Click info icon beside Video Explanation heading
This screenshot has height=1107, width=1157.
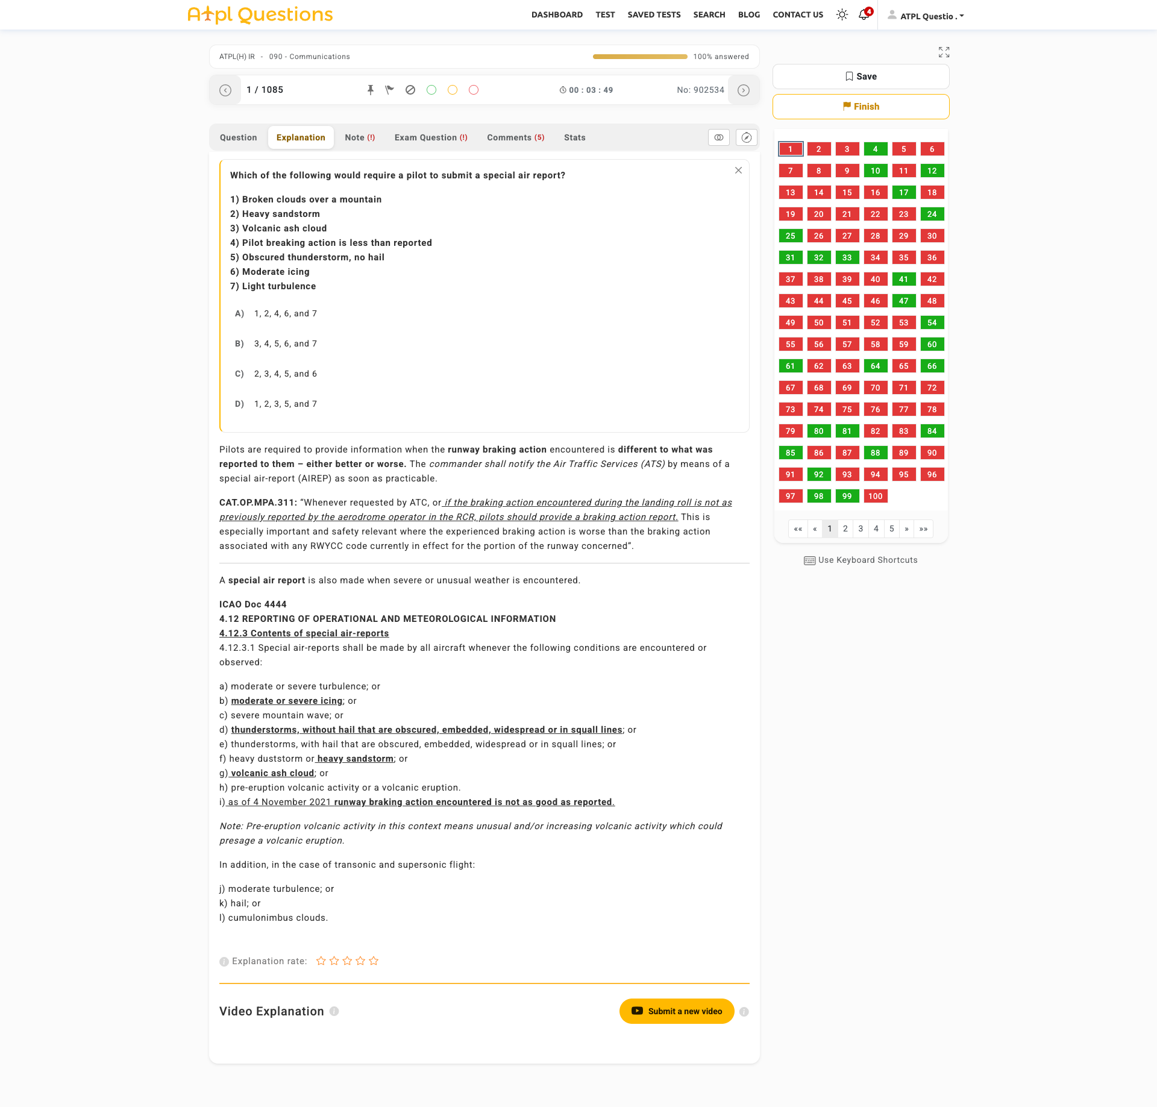coord(334,1011)
